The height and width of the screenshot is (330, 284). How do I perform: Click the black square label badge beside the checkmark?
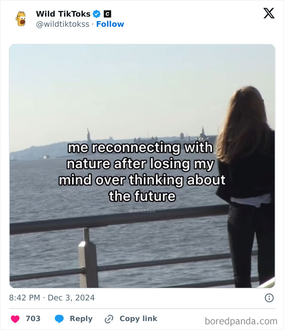[107, 13]
